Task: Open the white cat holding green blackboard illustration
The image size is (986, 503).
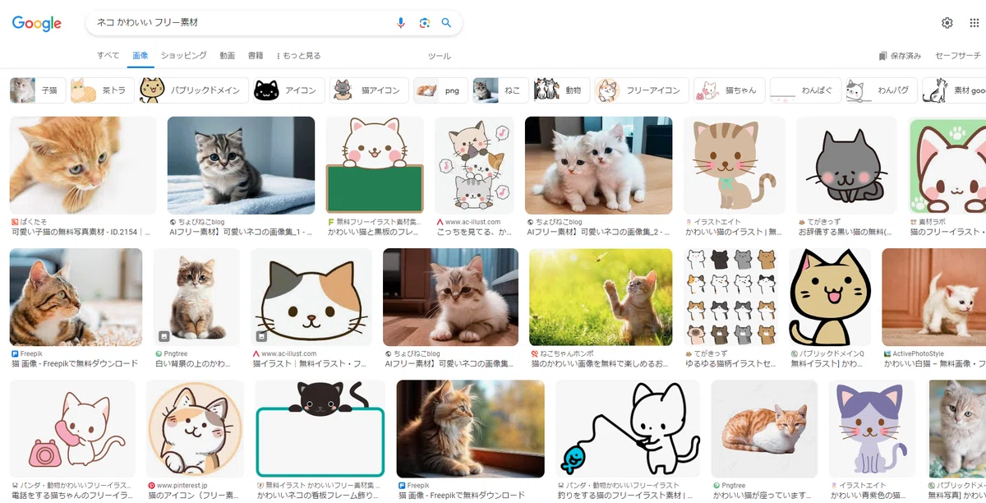Action: [x=375, y=165]
